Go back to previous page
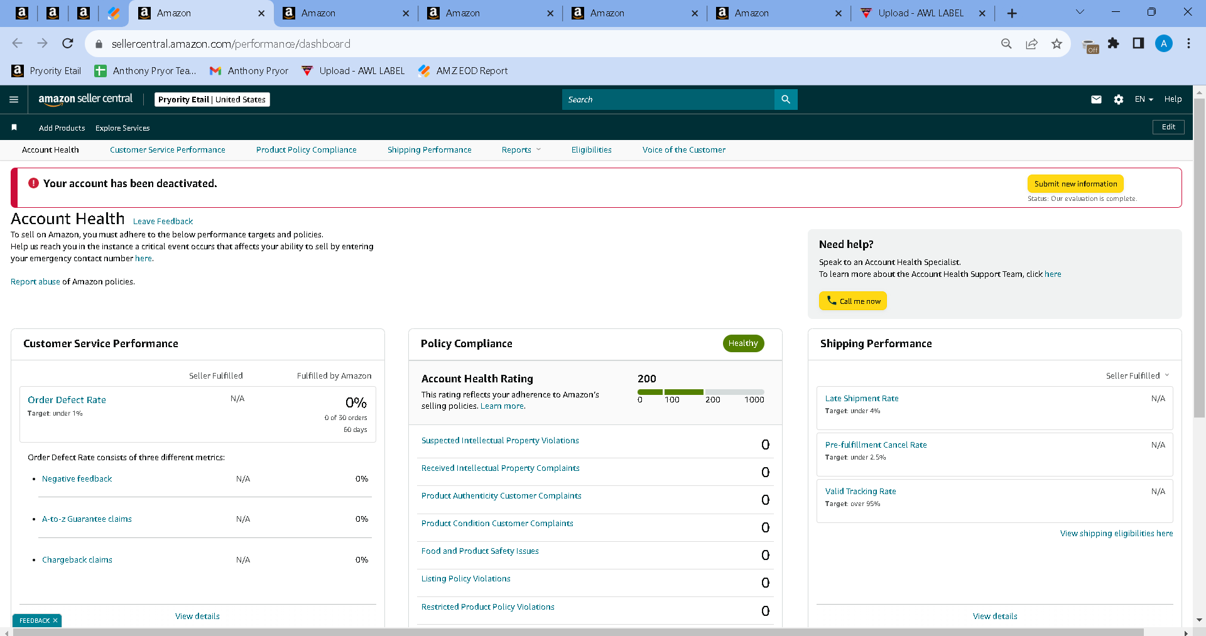This screenshot has width=1206, height=636. click(x=18, y=43)
